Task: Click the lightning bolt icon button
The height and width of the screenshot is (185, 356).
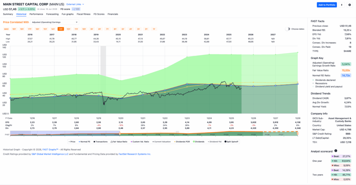Action: tap(341, 5)
